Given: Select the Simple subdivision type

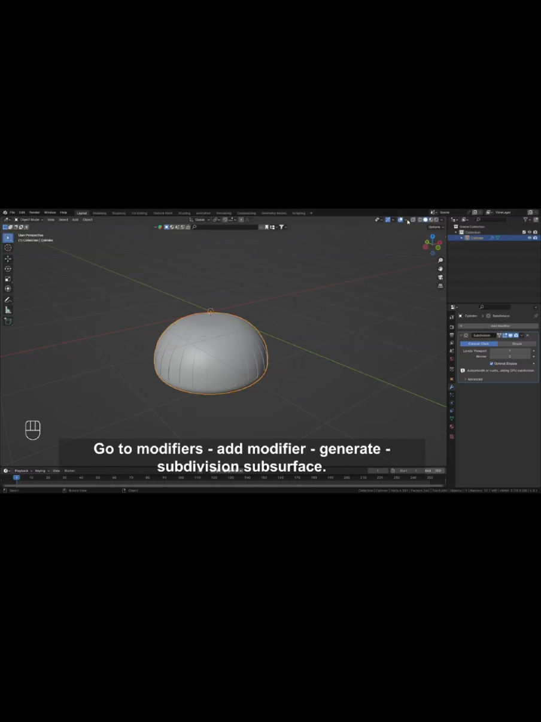Looking at the screenshot, I should click(517, 344).
